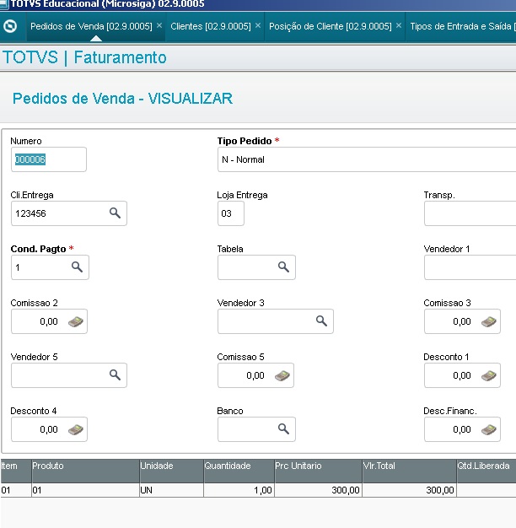Viewport: 516px width, 528px height.
Task: Open Banco lookup magnifier
Action: (283, 428)
